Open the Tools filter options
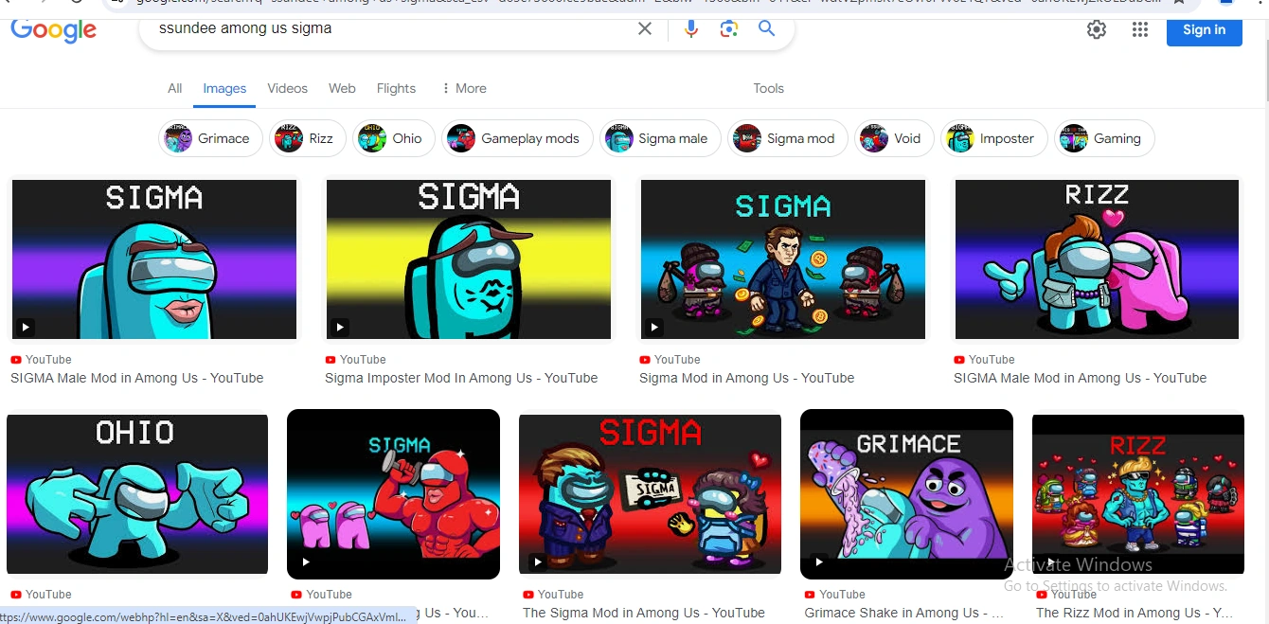Image resolution: width=1269 pixels, height=624 pixels. tap(768, 88)
